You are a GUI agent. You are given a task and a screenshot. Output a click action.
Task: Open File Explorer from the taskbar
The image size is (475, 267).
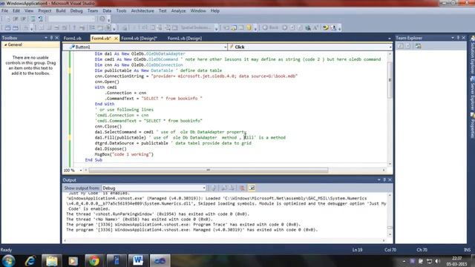pyautogui.click(x=51, y=260)
